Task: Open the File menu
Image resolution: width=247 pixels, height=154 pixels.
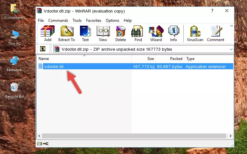Action: (41, 21)
